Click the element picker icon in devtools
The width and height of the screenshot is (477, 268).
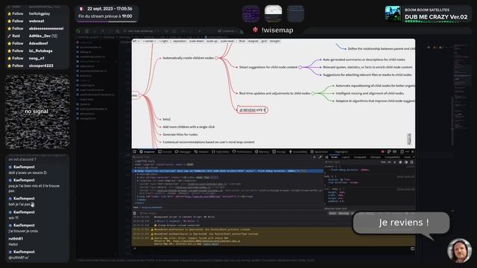tap(134, 152)
